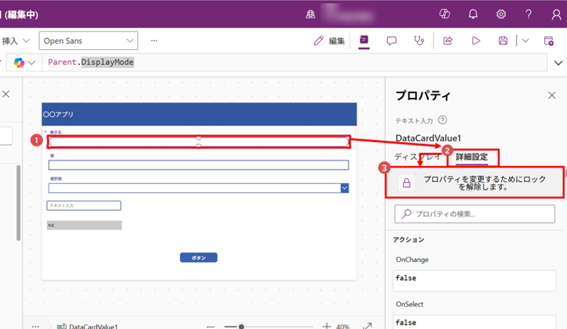Image resolution: width=567 pixels, height=329 pixels.
Task: Click the プロパティの検索 search field
Action: pyautogui.click(x=475, y=214)
